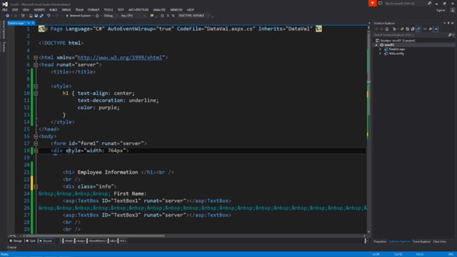Open the w3.org xhtml namespace link
This screenshot has width=457, height=257.
tap(119, 58)
